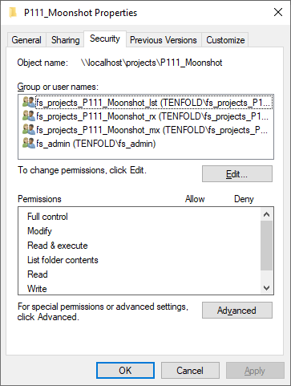Click the group icon beside fs_admin
The image size is (291, 386).
[x=29, y=144]
